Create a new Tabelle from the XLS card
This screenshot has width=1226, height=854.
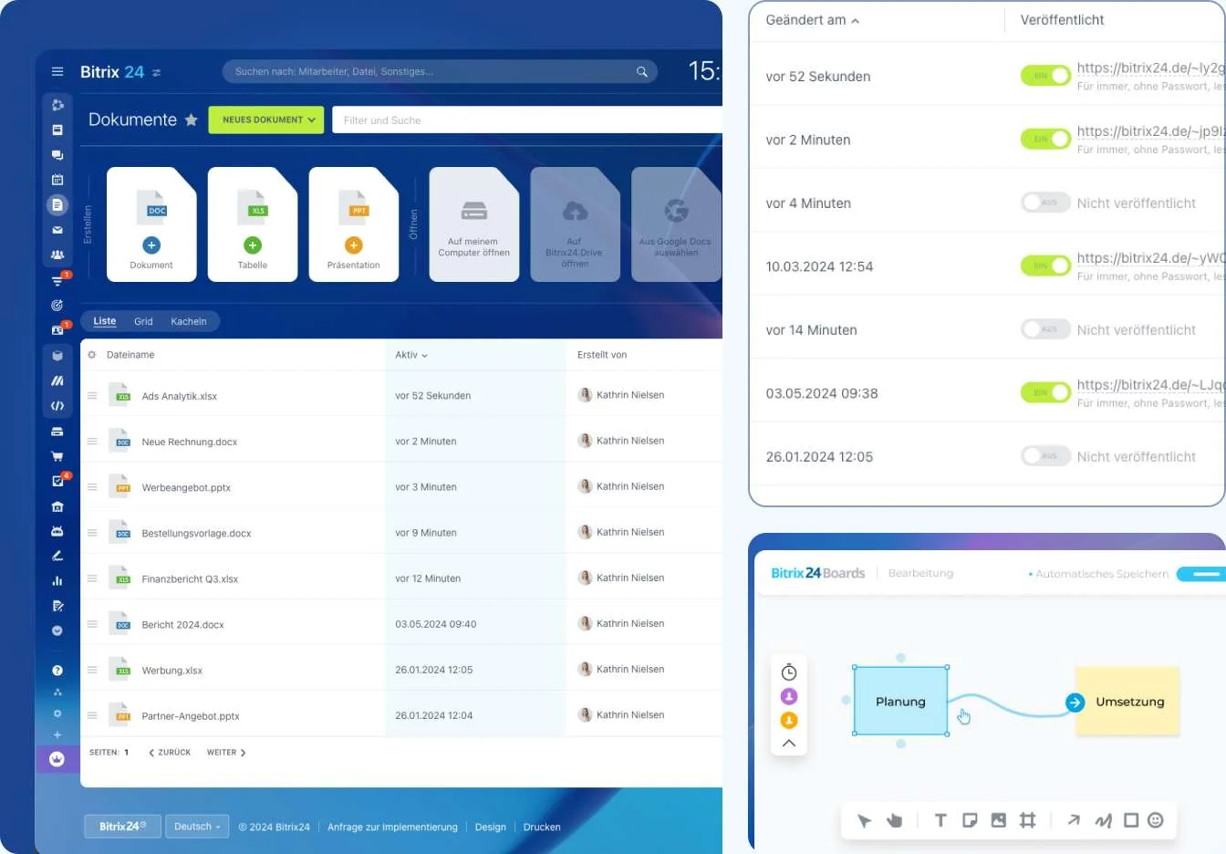click(x=253, y=224)
